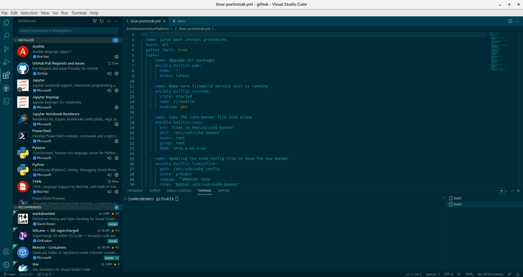Collapse the INSTALLED extensions section

[x=16, y=40]
